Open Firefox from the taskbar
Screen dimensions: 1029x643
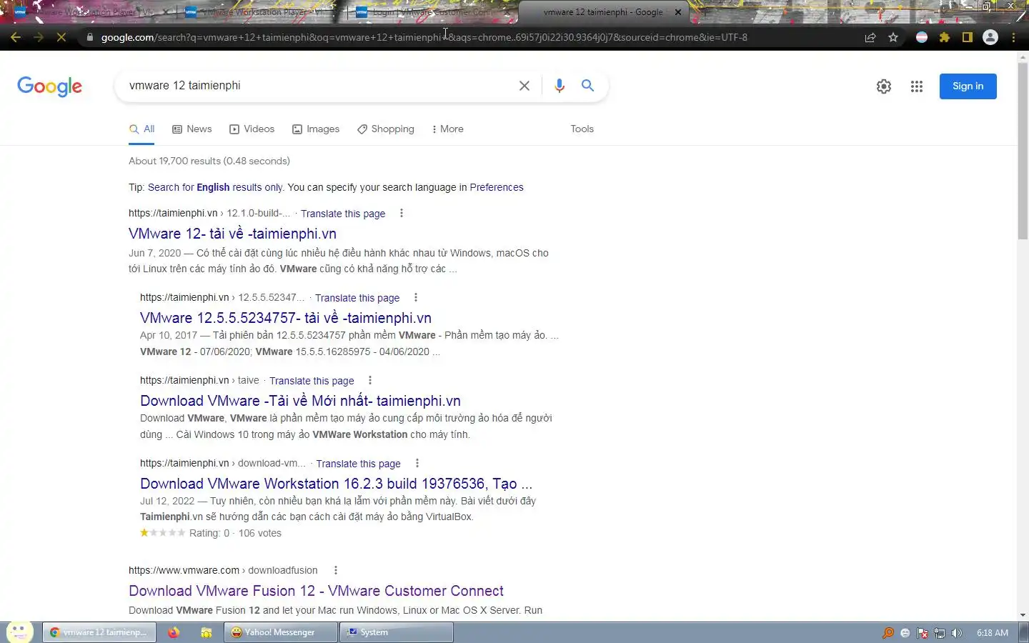point(174,632)
